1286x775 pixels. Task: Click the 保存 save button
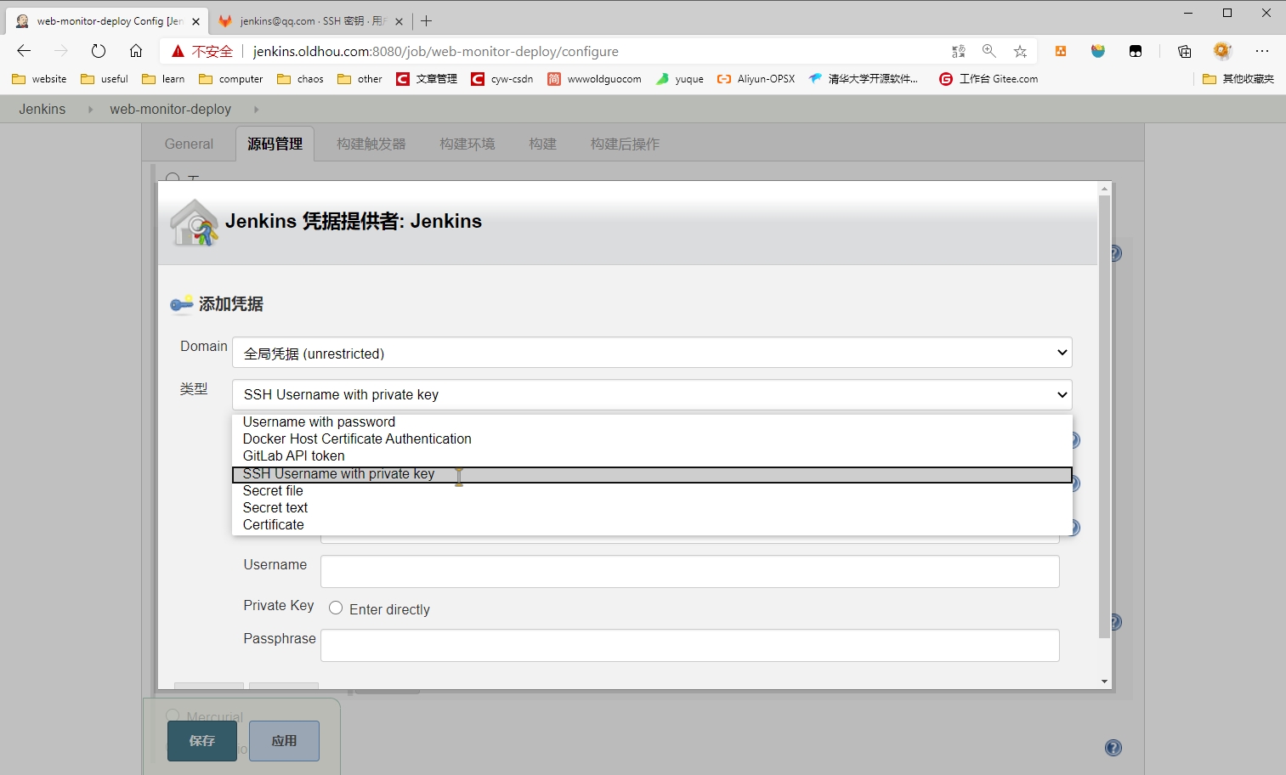pyautogui.click(x=202, y=741)
